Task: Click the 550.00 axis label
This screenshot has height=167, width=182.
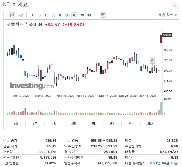Action: 168,50
